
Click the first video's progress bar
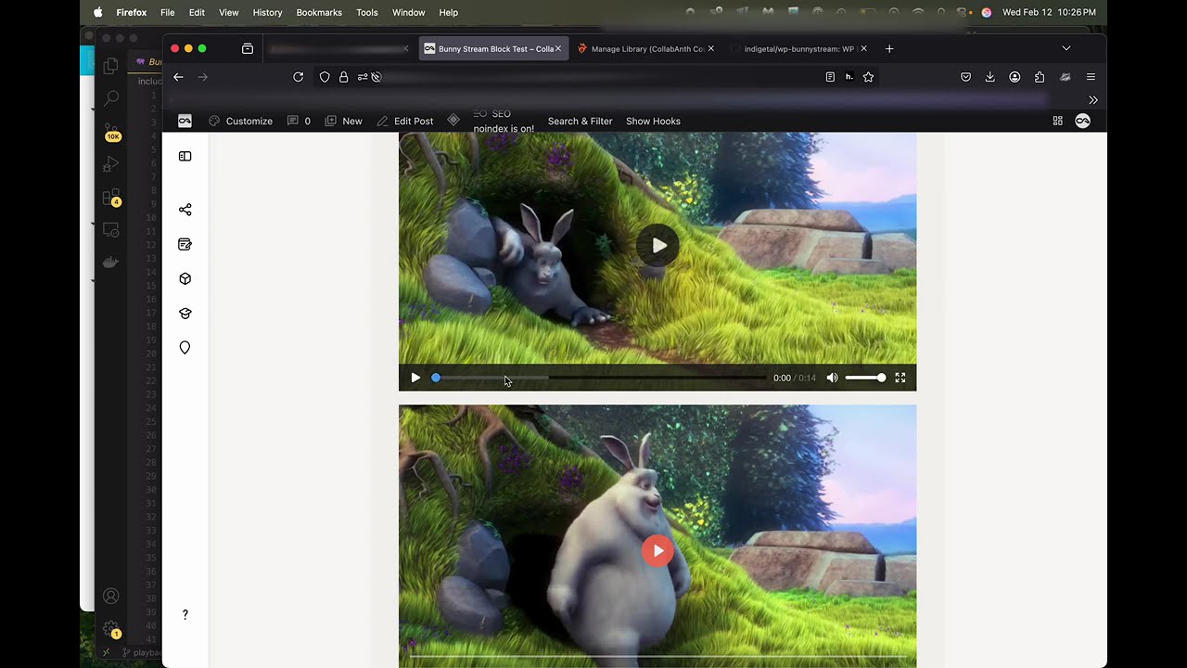coord(600,378)
